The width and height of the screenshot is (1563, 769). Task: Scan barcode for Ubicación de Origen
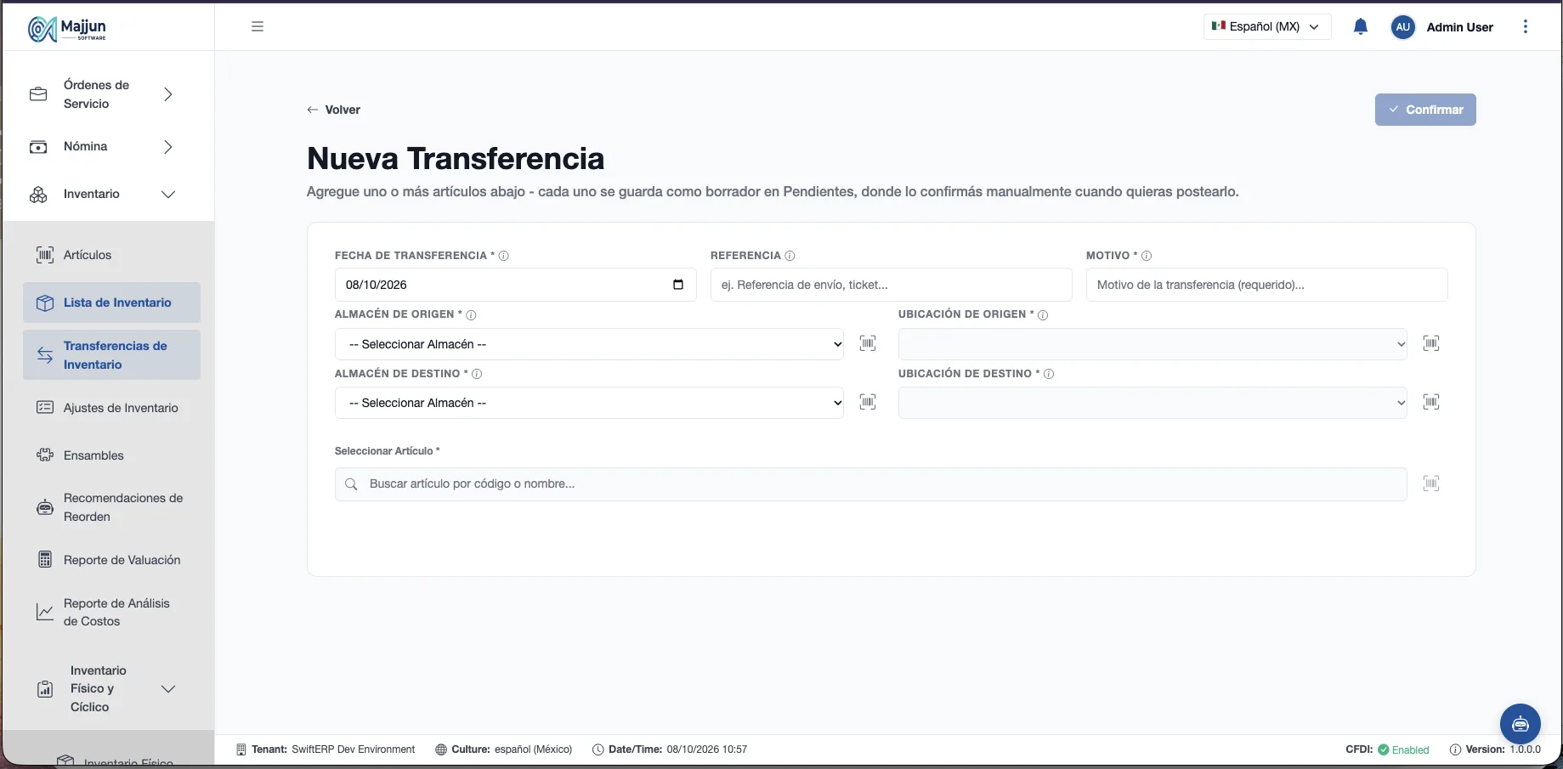pos(1431,343)
